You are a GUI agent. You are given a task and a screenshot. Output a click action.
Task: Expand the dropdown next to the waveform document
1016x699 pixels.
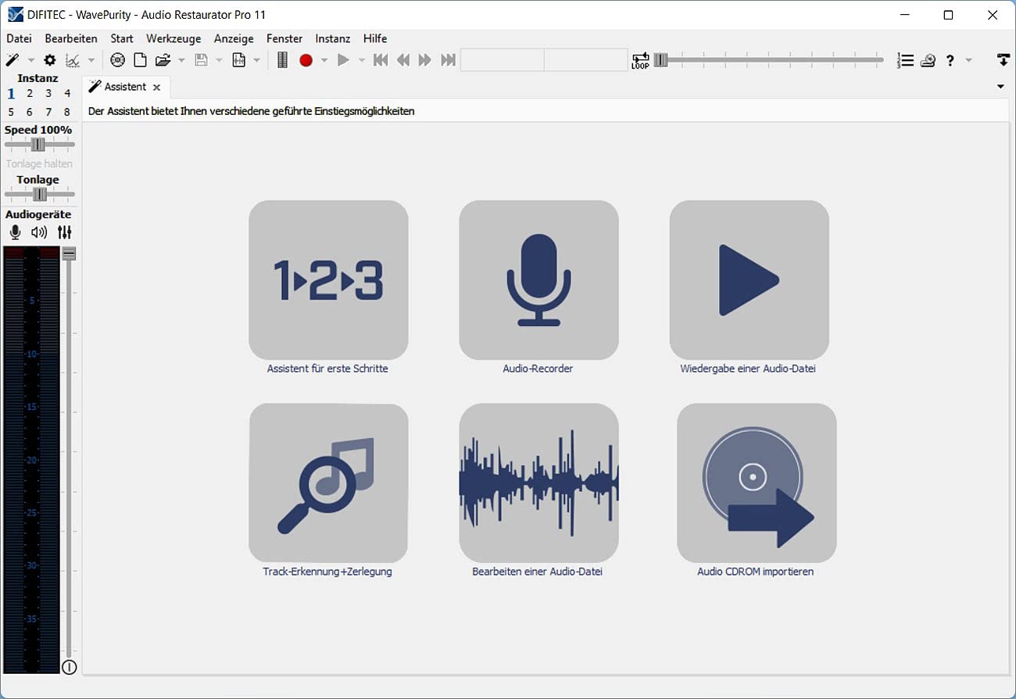[x=256, y=60]
